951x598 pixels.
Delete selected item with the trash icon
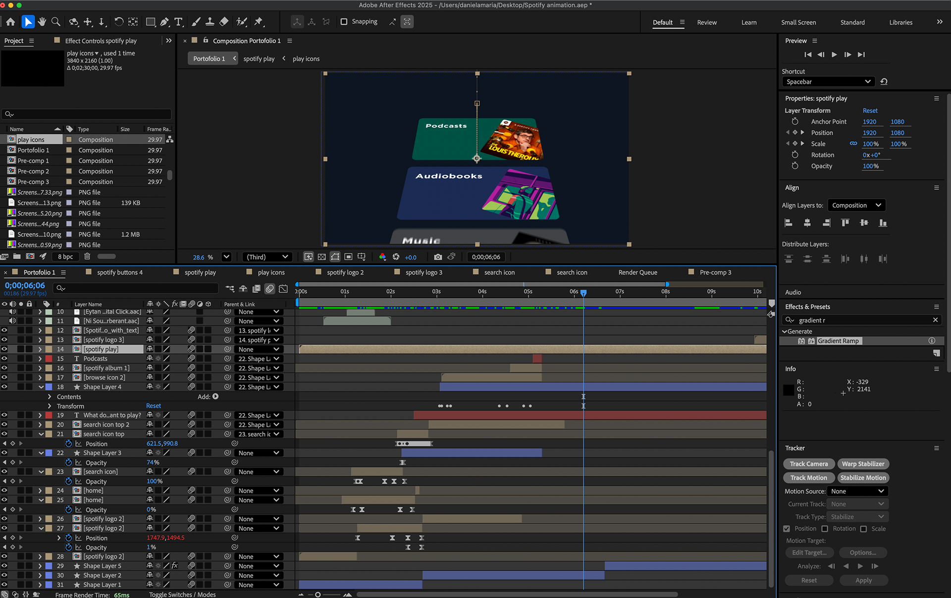[87, 256]
